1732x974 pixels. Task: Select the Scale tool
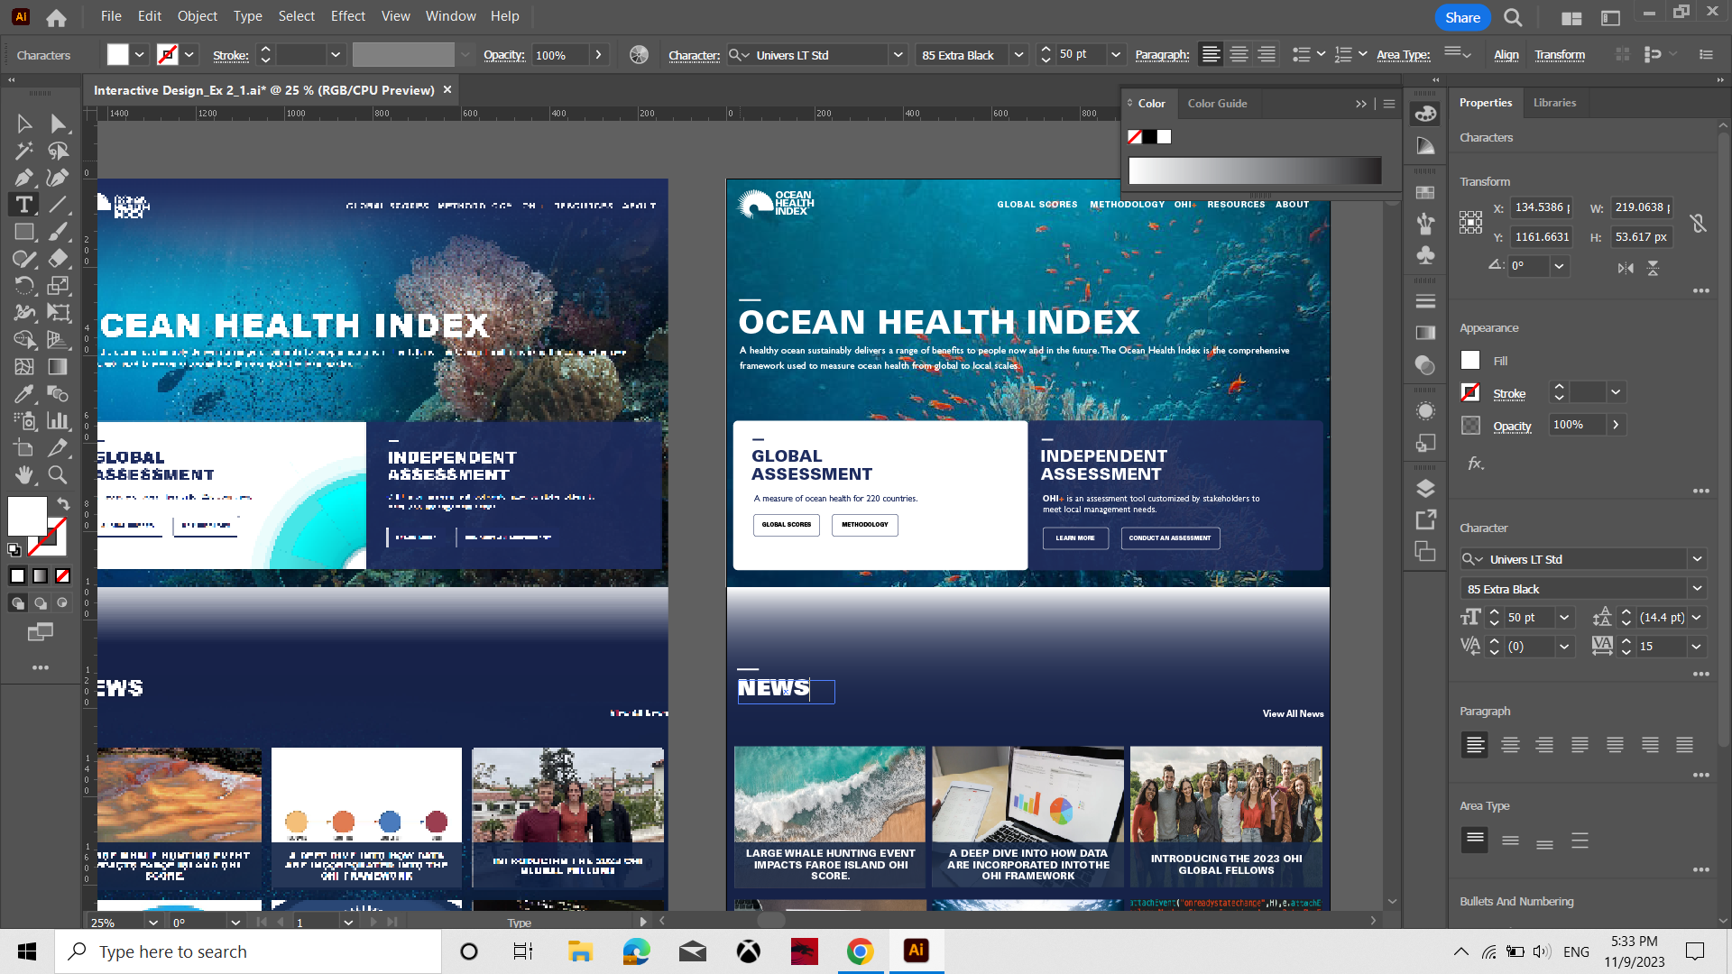point(58,286)
